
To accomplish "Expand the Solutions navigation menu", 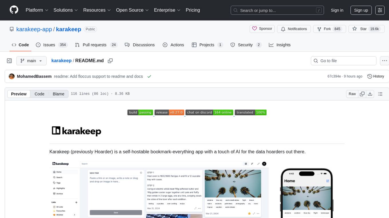I will [66, 10].
